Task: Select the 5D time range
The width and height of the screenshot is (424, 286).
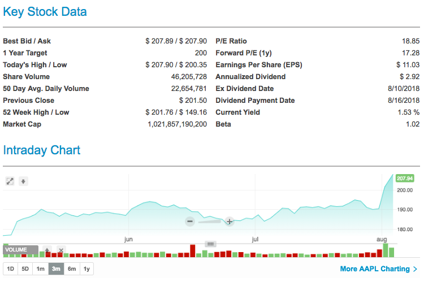Action: (25, 268)
